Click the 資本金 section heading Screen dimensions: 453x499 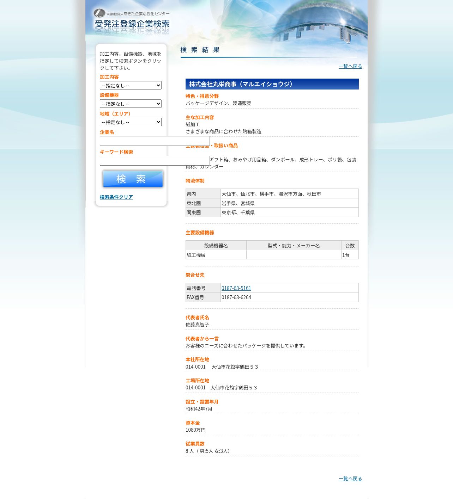193,423
